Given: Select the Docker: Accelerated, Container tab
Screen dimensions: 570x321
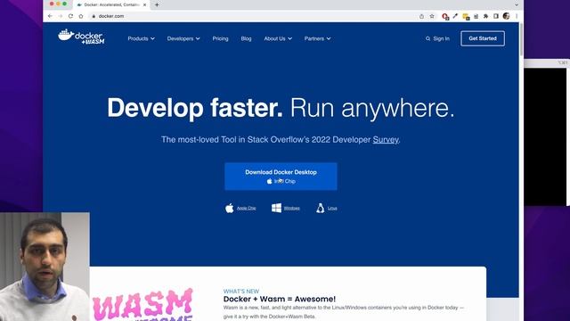Looking at the screenshot, I should [111, 4].
